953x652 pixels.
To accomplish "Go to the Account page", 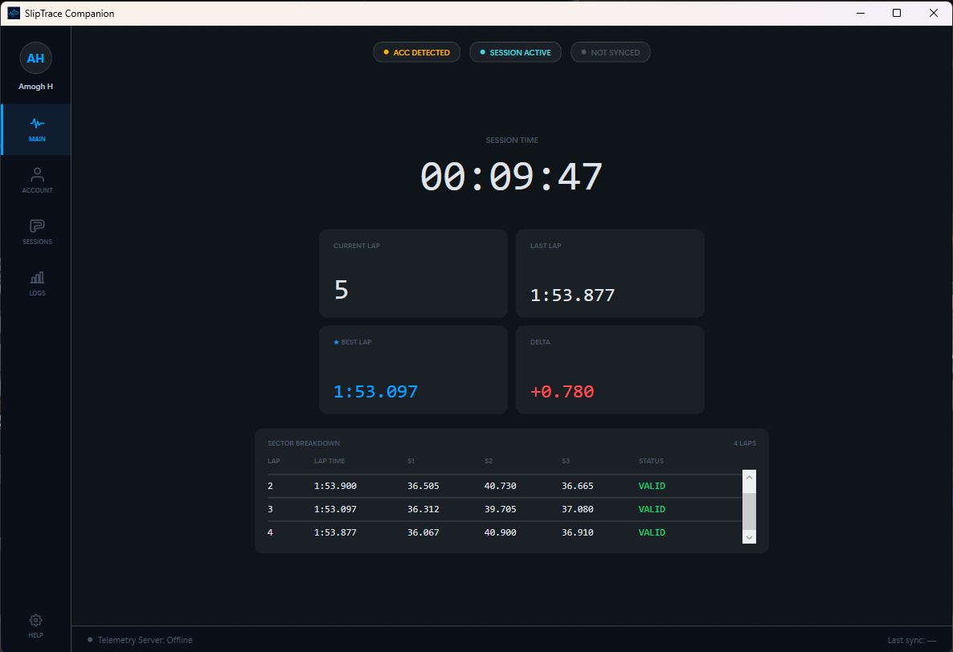I will coord(36,181).
